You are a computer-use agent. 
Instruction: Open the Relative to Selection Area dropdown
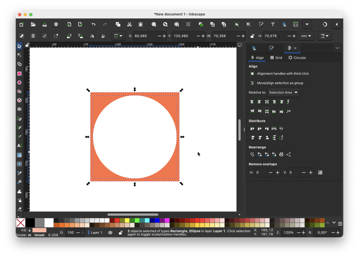283,92
